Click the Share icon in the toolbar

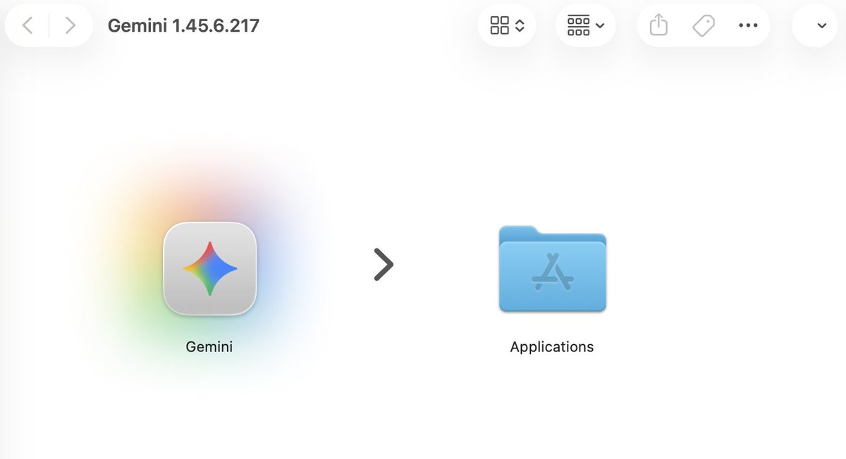[x=658, y=25]
